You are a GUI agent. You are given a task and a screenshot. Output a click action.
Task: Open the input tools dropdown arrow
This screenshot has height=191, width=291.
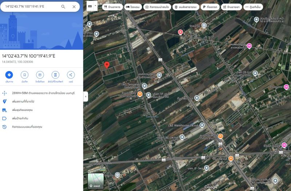[x=95, y=6]
